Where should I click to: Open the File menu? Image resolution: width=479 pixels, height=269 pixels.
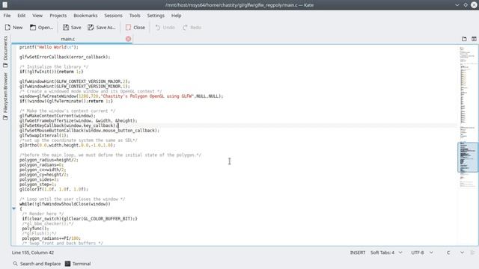coord(7,16)
